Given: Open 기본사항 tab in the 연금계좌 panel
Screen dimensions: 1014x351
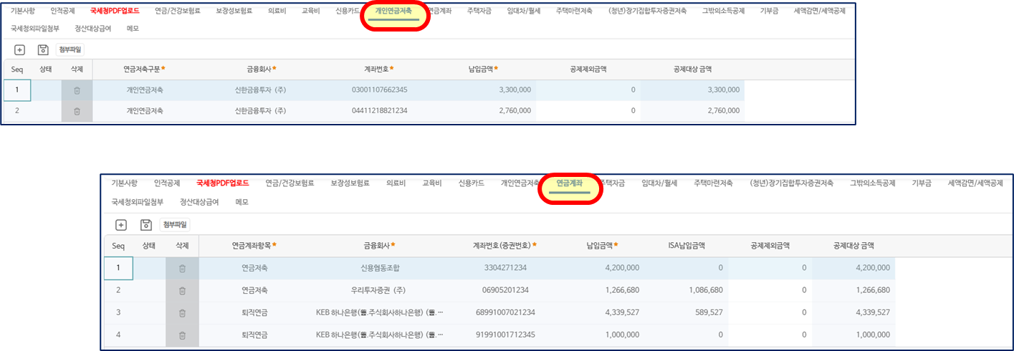Looking at the screenshot, I should (x=124, y=183).
